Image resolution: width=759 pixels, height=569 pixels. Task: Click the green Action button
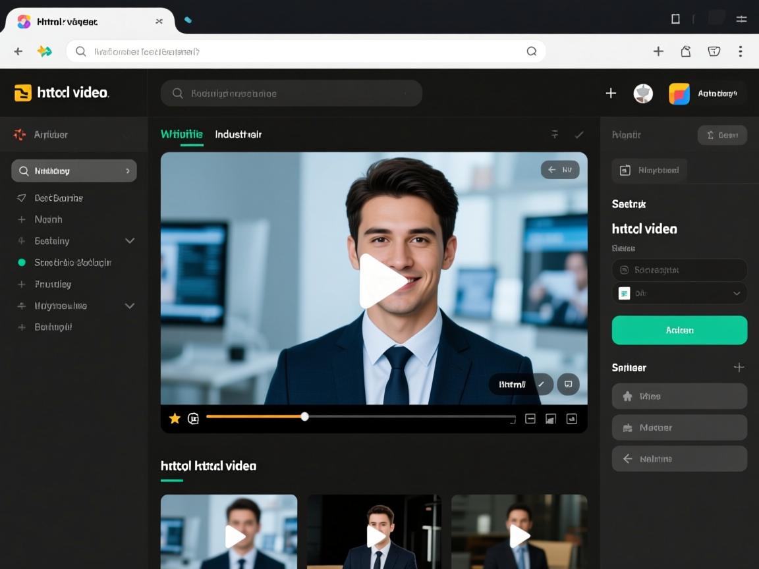pyautogui.click(x=679, y=330)
